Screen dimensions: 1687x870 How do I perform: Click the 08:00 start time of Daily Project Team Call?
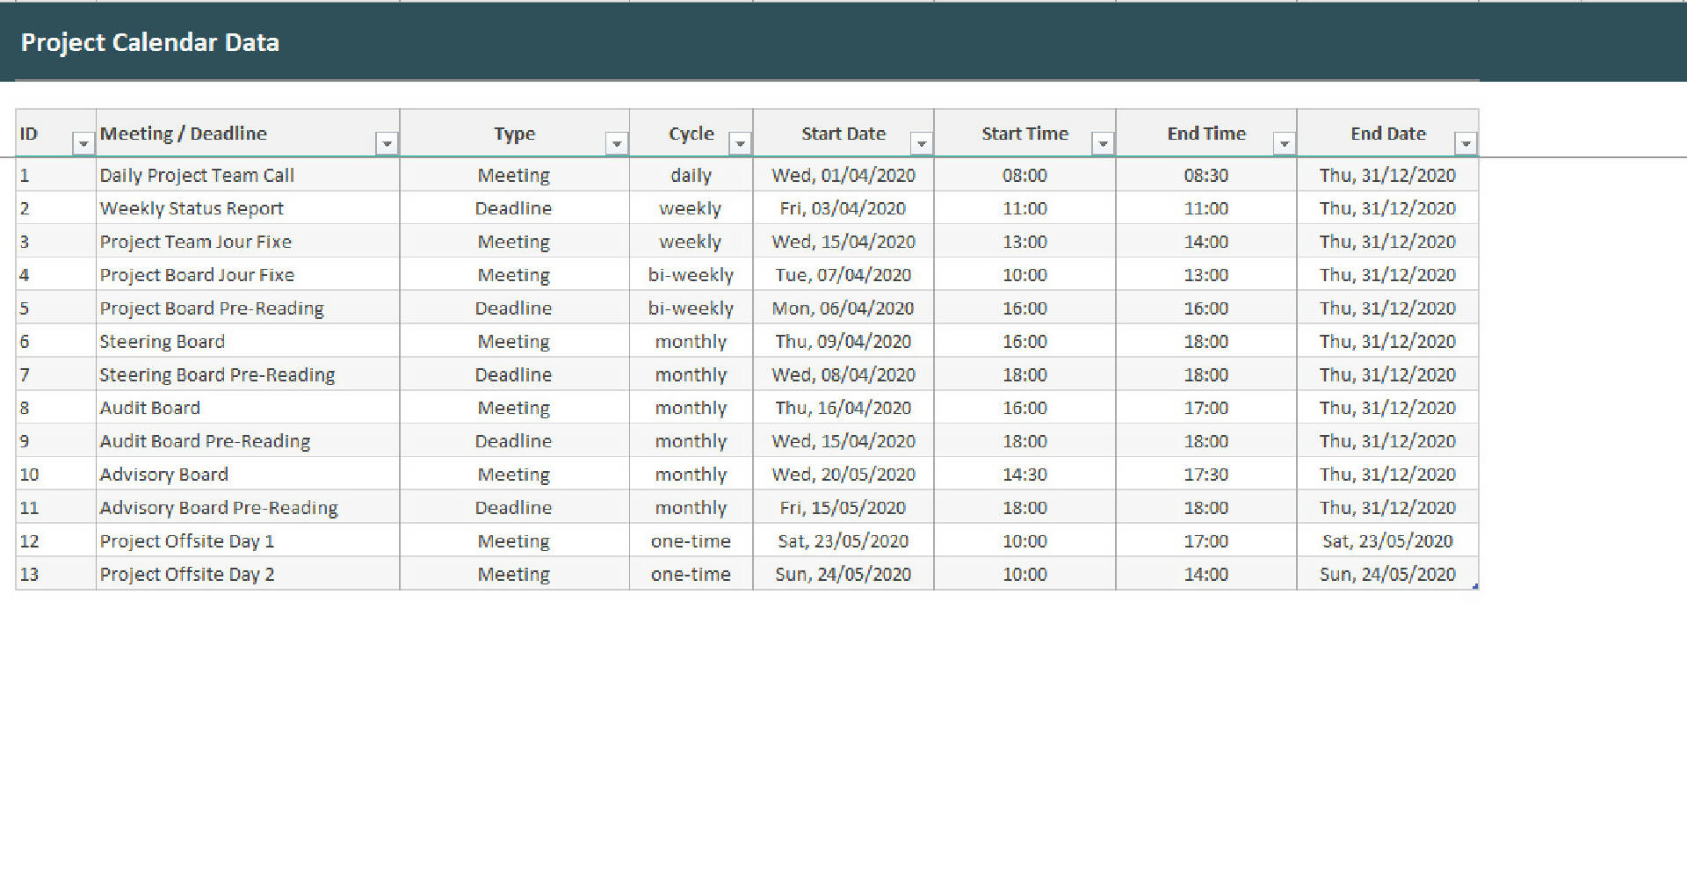point(1025,175)
